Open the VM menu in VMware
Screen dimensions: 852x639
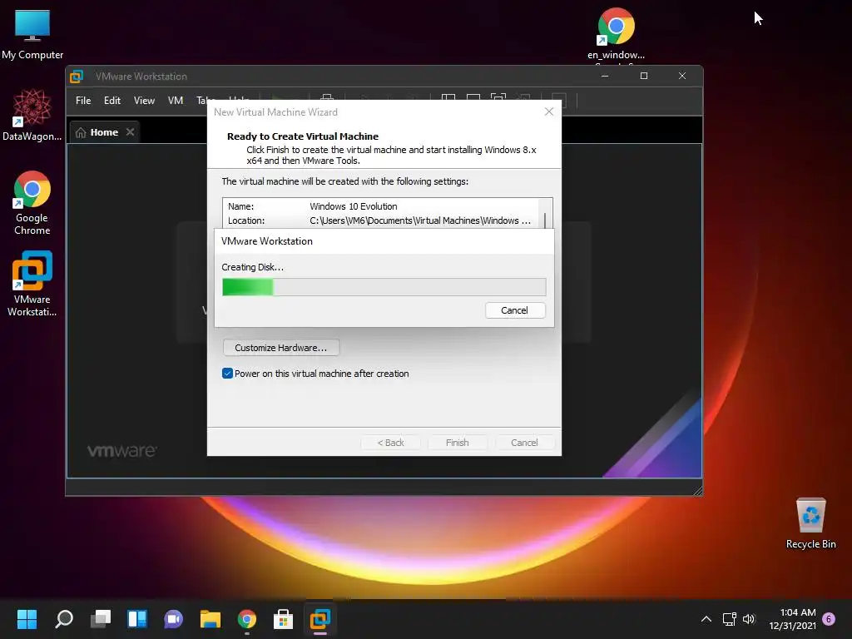(176, 101)
